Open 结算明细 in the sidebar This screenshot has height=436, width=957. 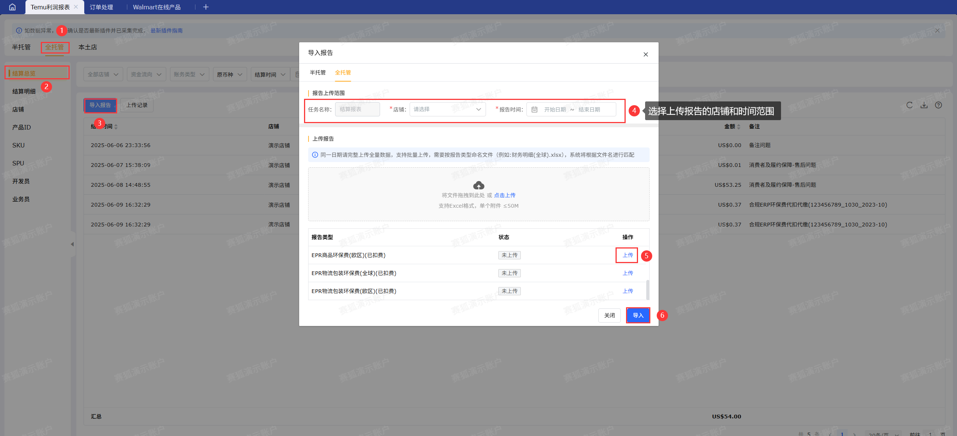[24, 91]
